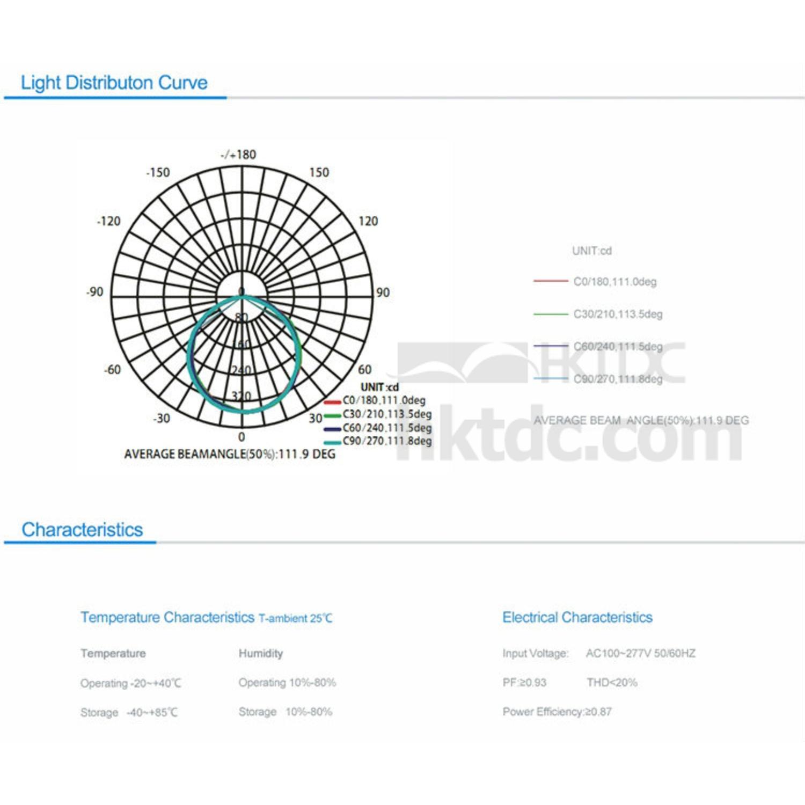Screen dimensions: 805x805
Task: Select the Light Distributon Curve heading
Action: [114, 83]
